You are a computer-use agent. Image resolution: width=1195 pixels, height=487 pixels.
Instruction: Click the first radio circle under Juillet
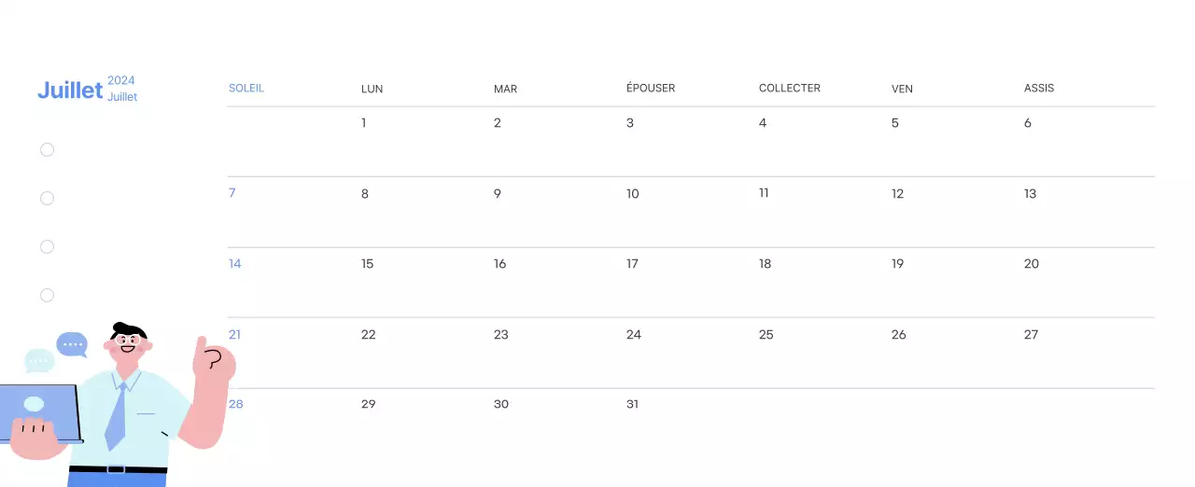tap(47, 149)
